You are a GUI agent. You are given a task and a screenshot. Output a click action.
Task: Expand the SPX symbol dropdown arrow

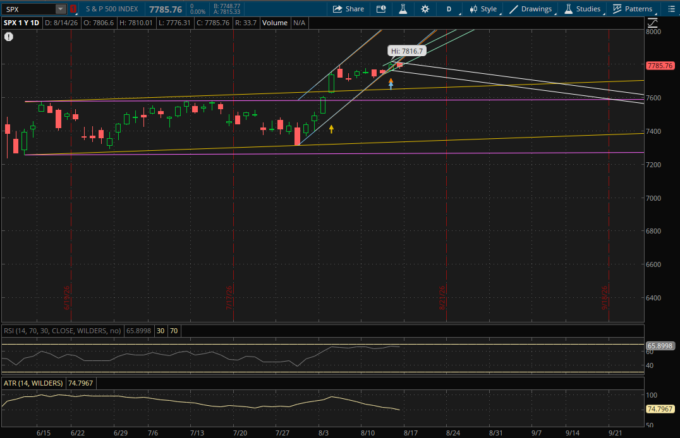coord(60,9)
